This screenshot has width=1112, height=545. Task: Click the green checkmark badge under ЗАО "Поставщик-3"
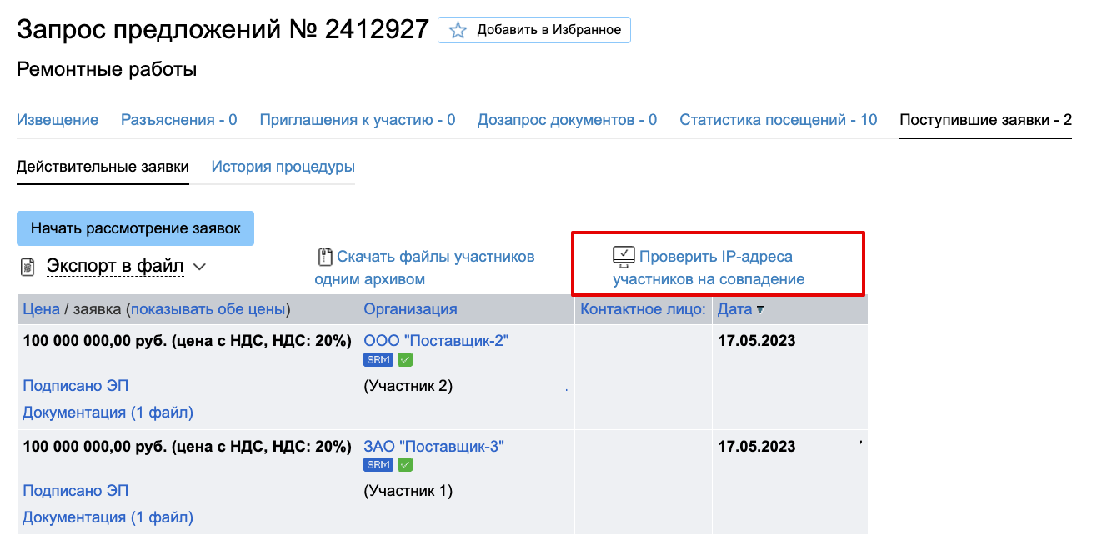tap(405, 465)
